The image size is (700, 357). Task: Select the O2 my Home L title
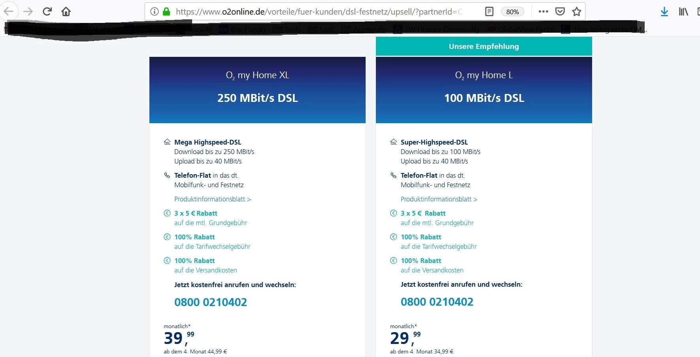484,75
